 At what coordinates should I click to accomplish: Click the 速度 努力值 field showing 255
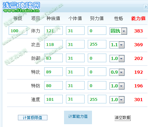point(97,99)
